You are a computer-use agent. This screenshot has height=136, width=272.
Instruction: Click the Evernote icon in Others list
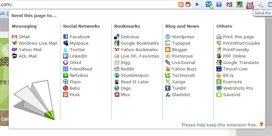pyautogui.click(x=219, y=82)
